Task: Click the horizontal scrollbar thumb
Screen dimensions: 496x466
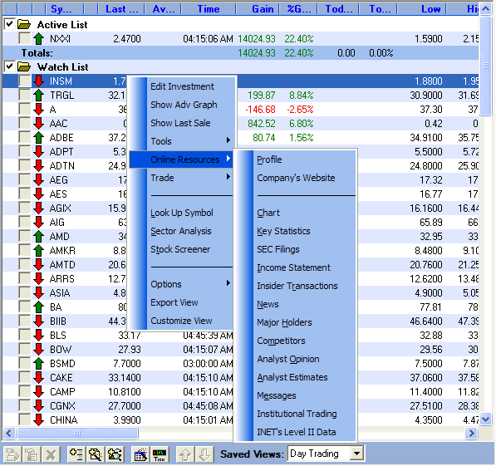Action: tap(77, 433)
